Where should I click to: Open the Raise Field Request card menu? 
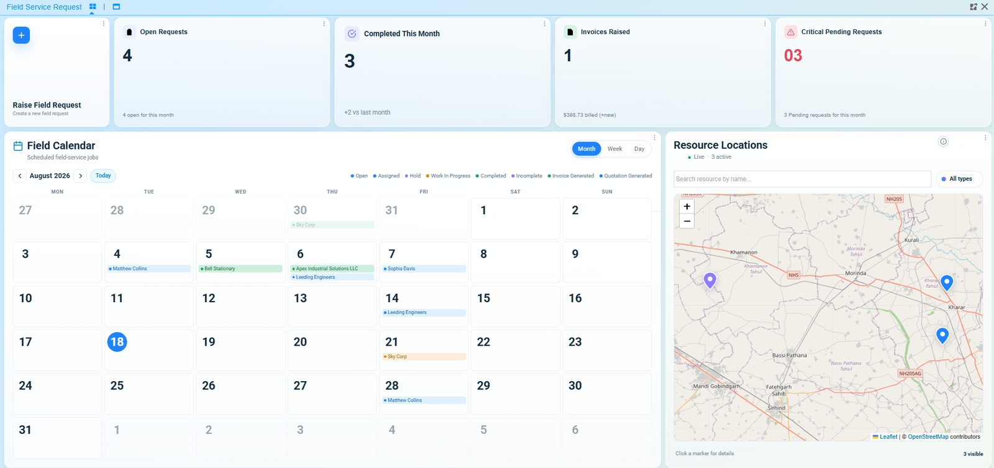[103, 24]
